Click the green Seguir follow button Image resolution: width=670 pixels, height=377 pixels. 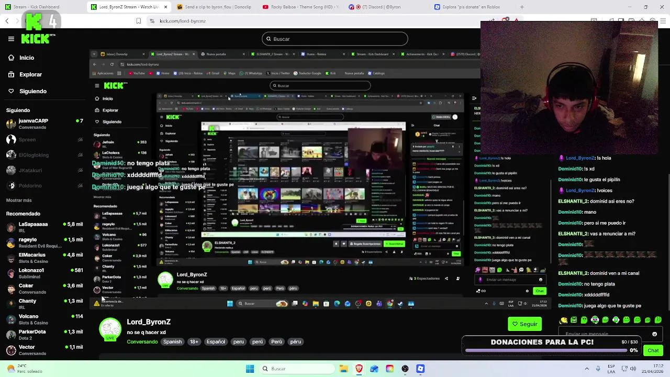[524, 324]
